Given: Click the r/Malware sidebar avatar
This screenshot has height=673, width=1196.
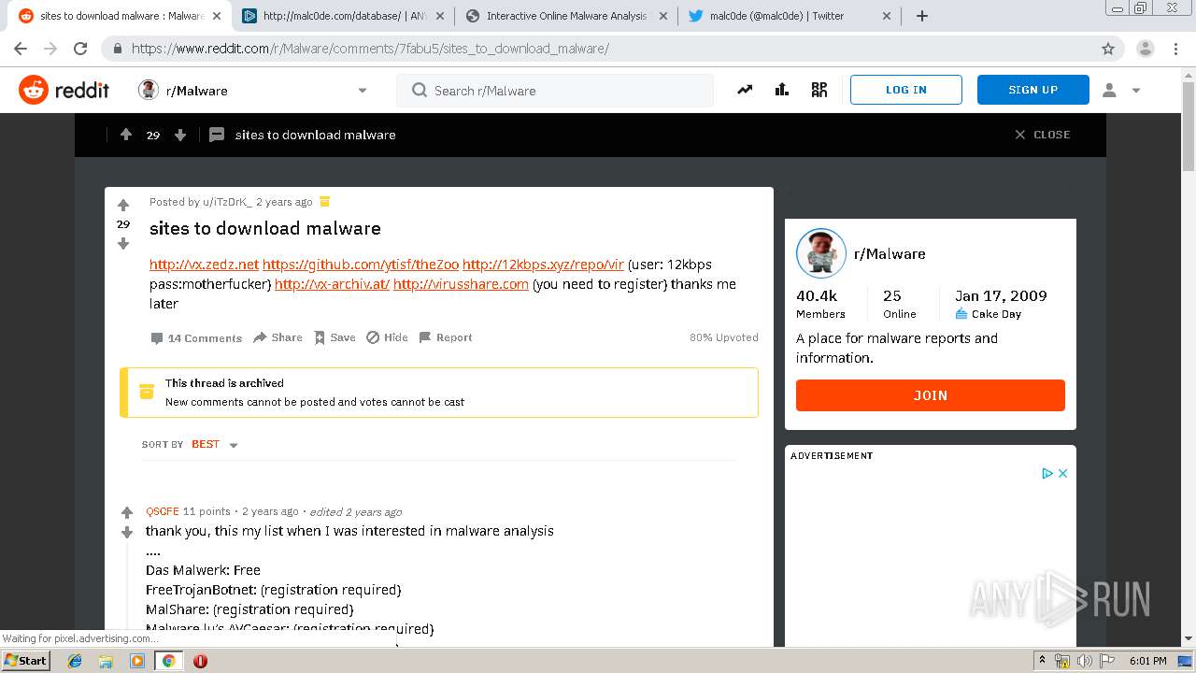Looking at the screenshot, I should point(821,253).
